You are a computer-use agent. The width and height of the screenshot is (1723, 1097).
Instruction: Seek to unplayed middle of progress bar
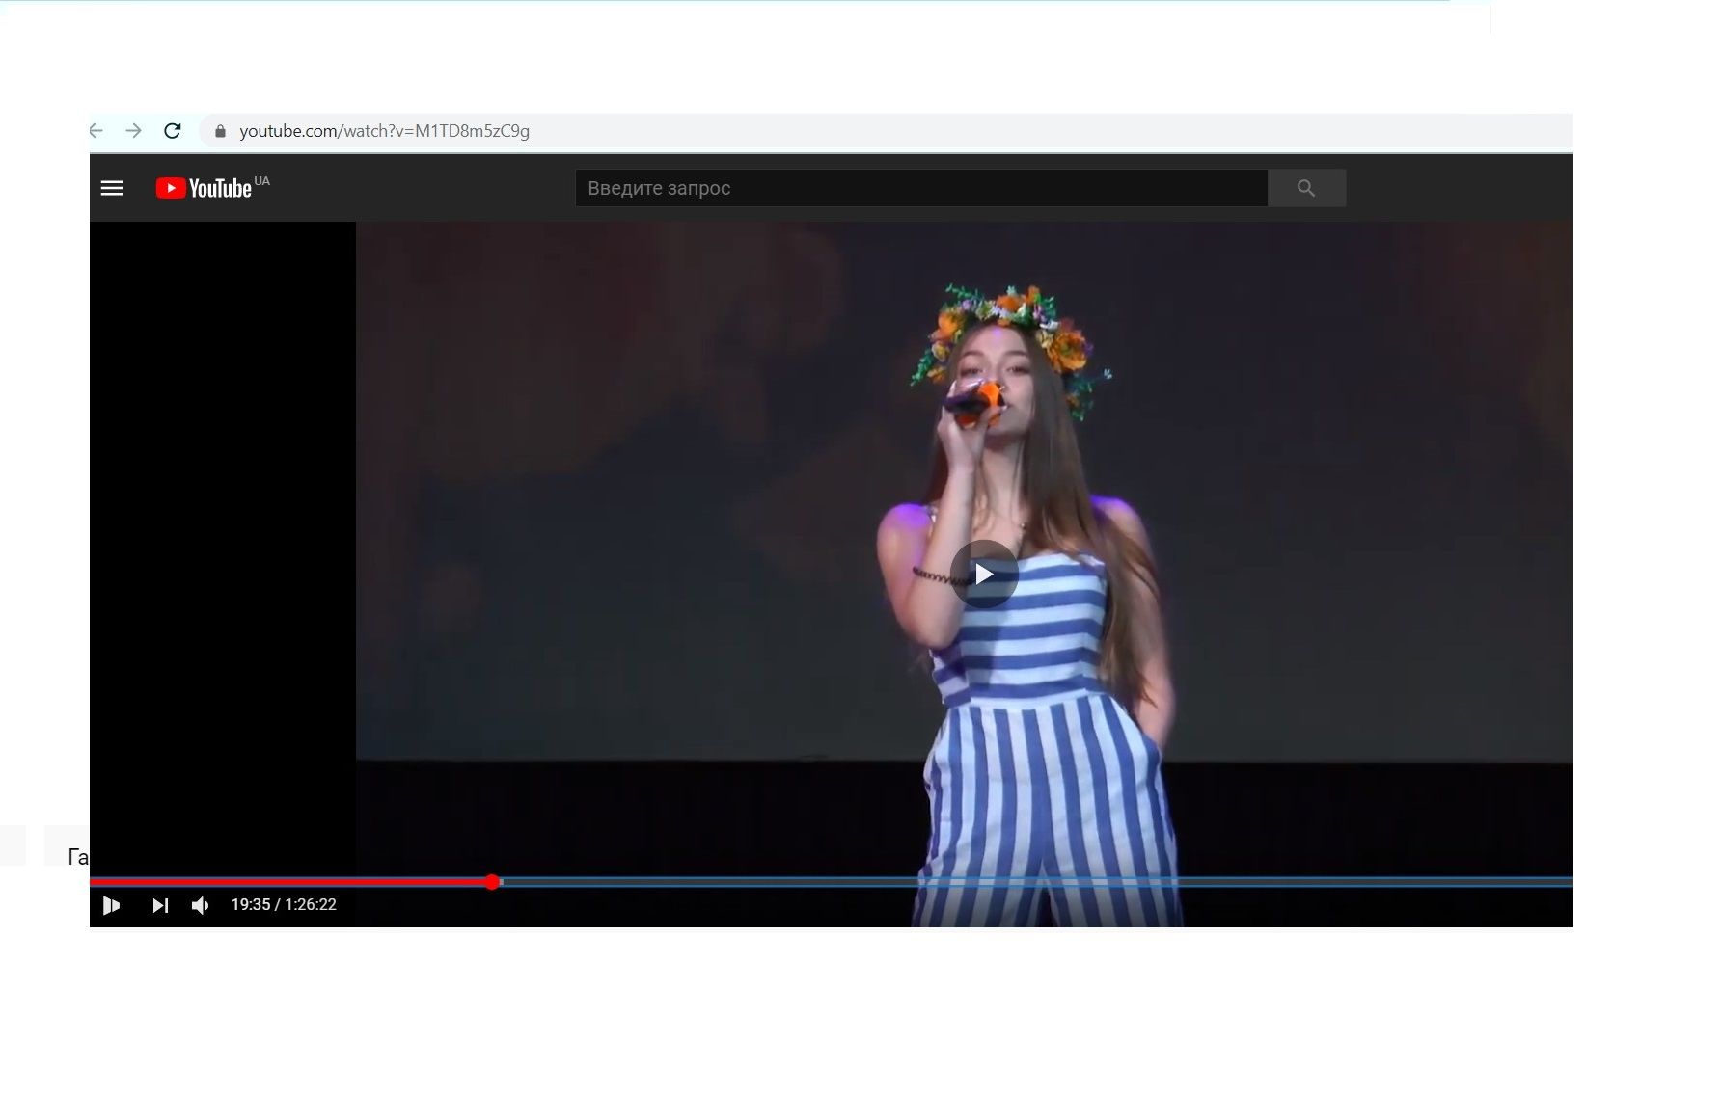tap(1032, 882)
